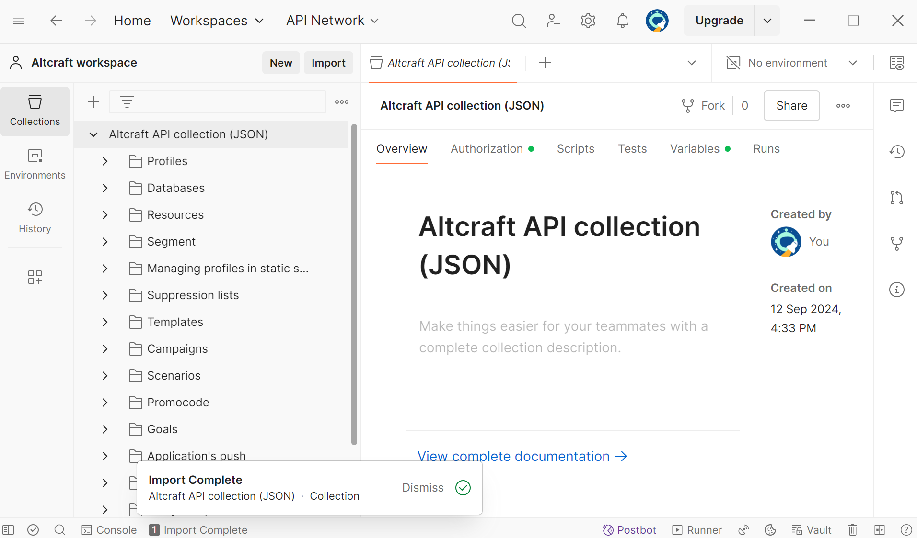Open the Workspaces menu

(x=217, y=21)
